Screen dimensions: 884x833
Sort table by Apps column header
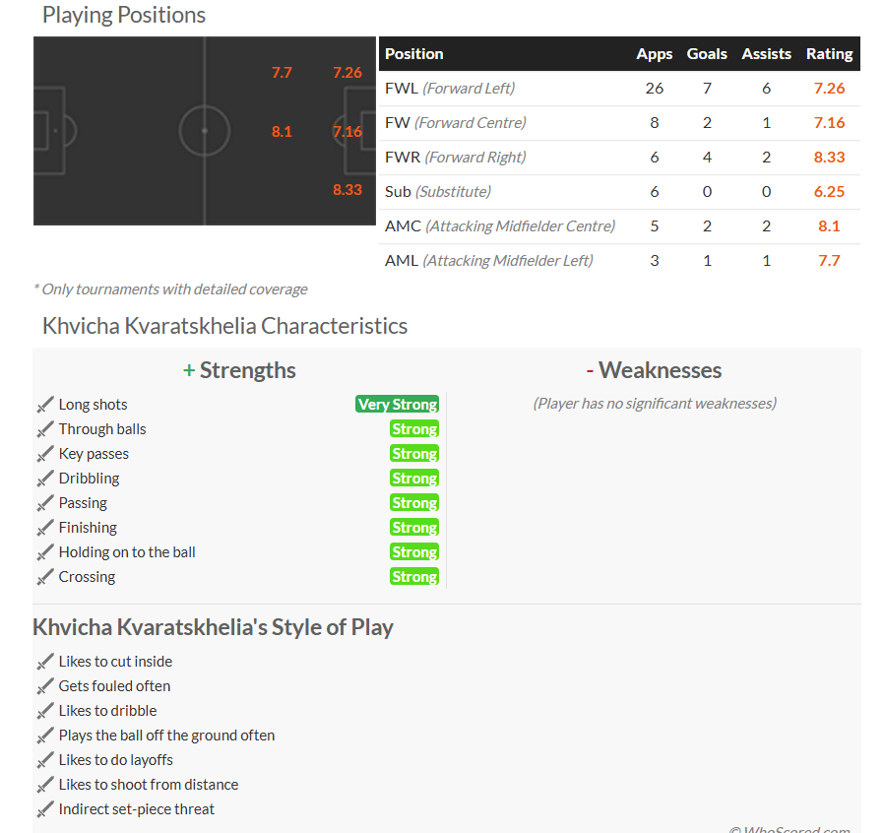coord(654,53)
